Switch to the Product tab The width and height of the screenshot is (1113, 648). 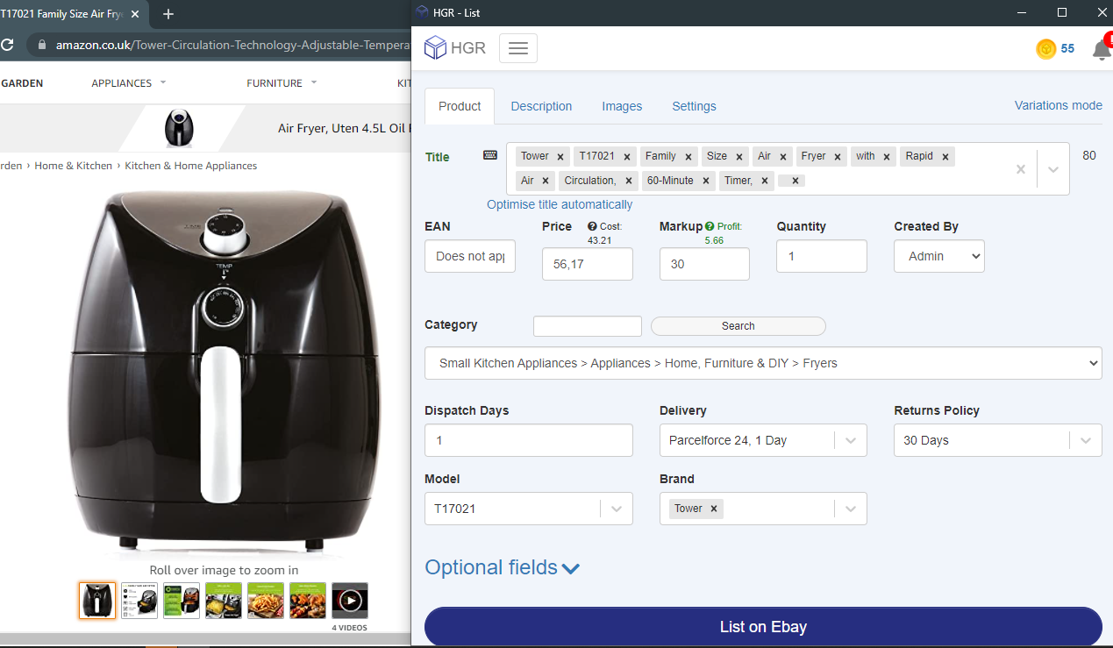(460, 106)
